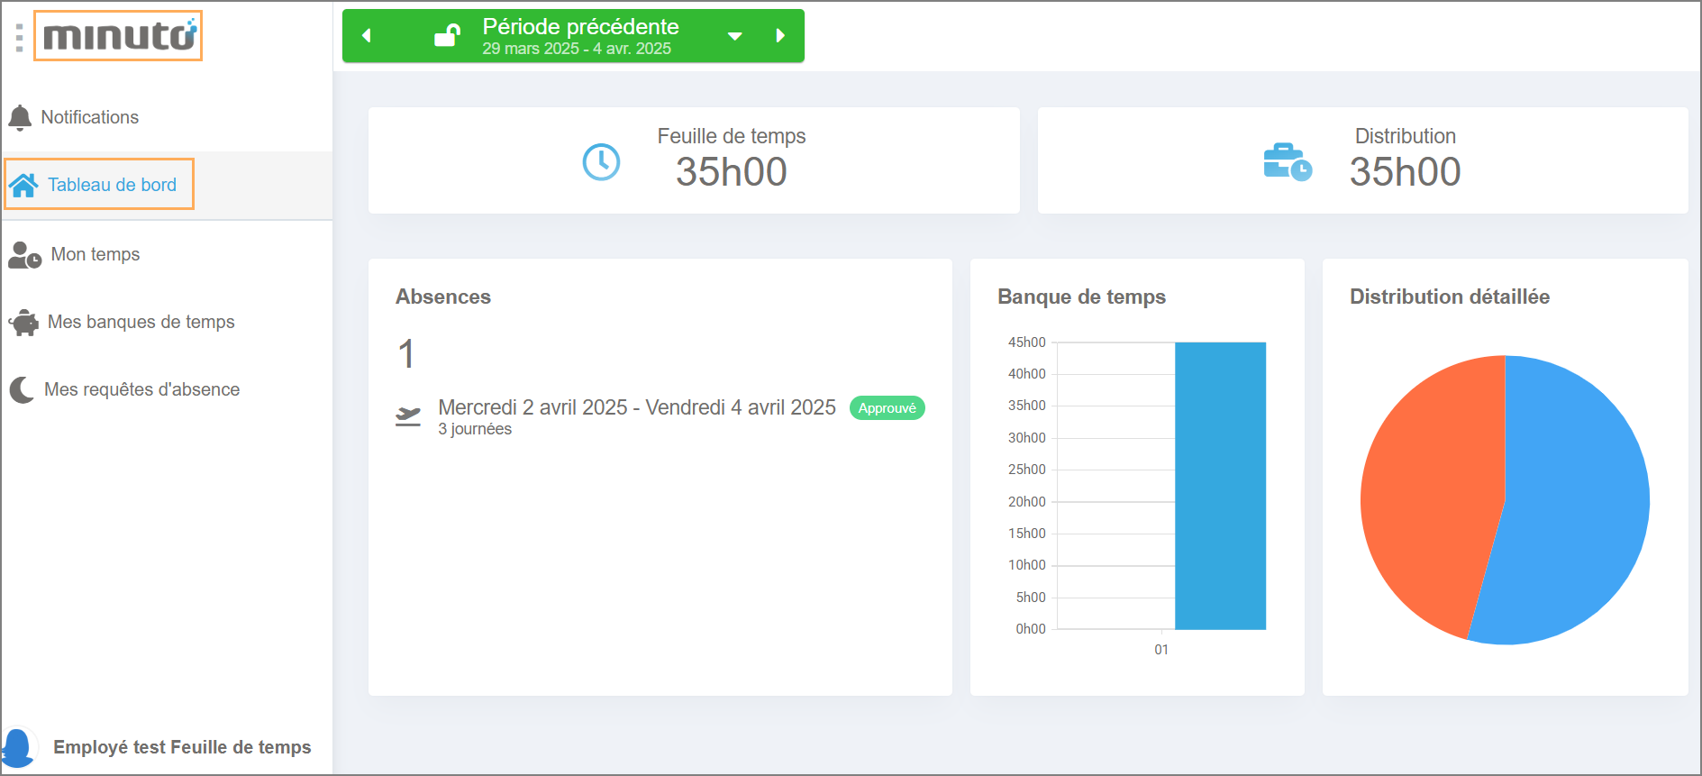Click the 0h00 axis label
This screenshot has width=1702, height=776.
pos(1031,629)
